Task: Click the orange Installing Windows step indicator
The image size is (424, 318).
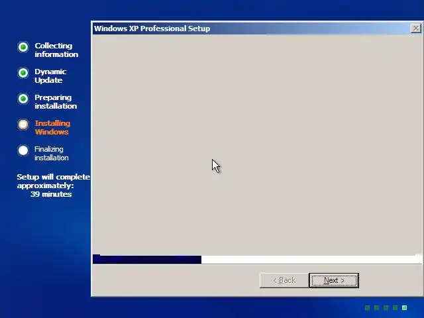Action: pyautogui.click(x=23, y=125)
